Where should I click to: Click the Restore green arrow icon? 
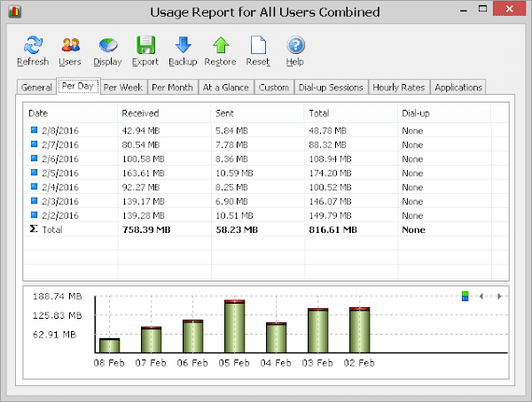(x=221, y=45)
